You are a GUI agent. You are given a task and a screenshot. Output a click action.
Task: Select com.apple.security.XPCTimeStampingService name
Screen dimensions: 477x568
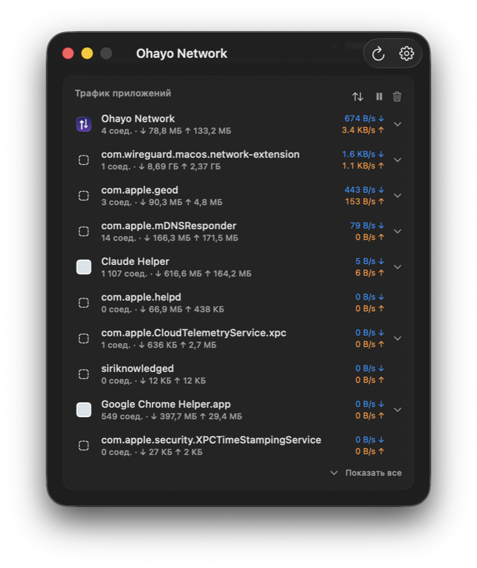pos(211,440)
